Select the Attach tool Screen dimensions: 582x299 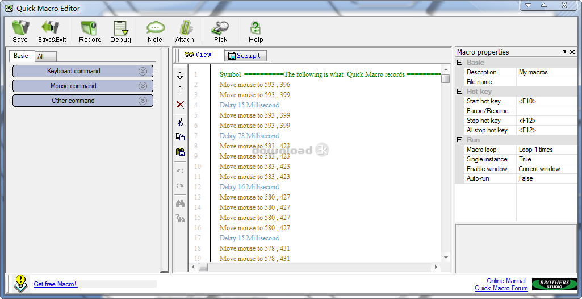[x=185, y=31]
